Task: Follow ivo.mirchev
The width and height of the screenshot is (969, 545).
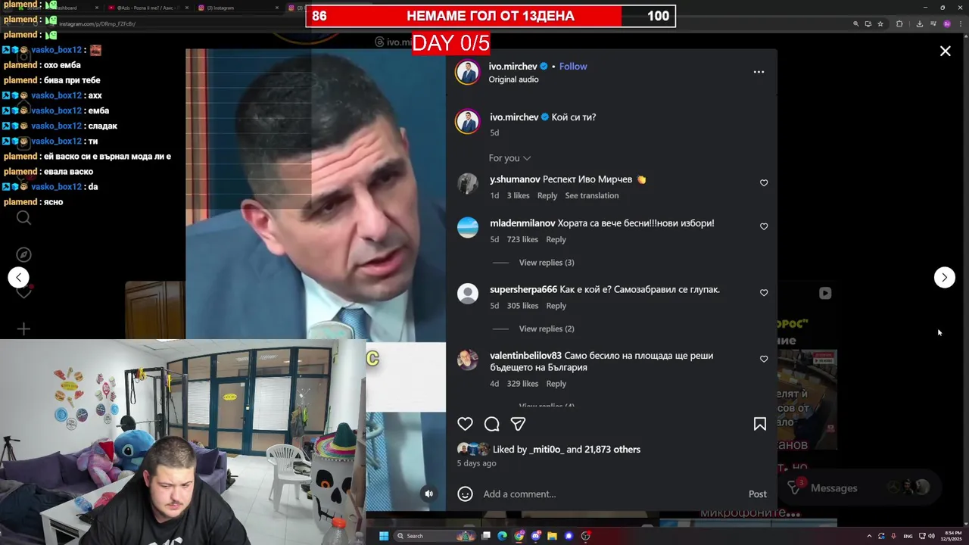Action: click(x=573, y=66)
